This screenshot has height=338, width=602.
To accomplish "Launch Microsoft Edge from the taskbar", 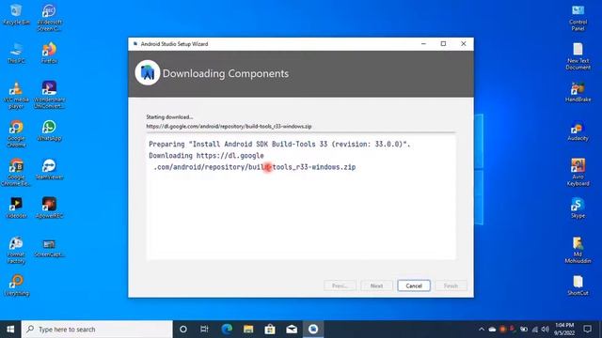I will [x=227, y=330].
